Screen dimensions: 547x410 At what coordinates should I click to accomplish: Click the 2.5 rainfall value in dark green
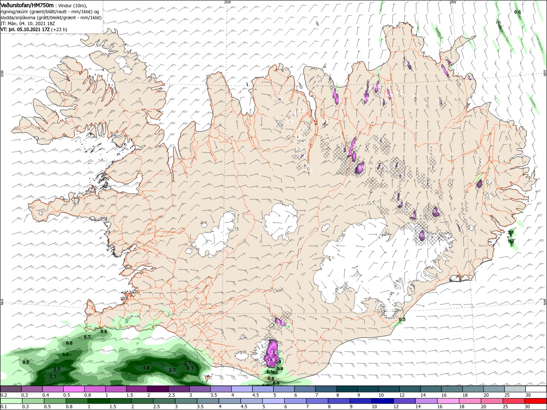pyautogui.click(x=57, y=369)
